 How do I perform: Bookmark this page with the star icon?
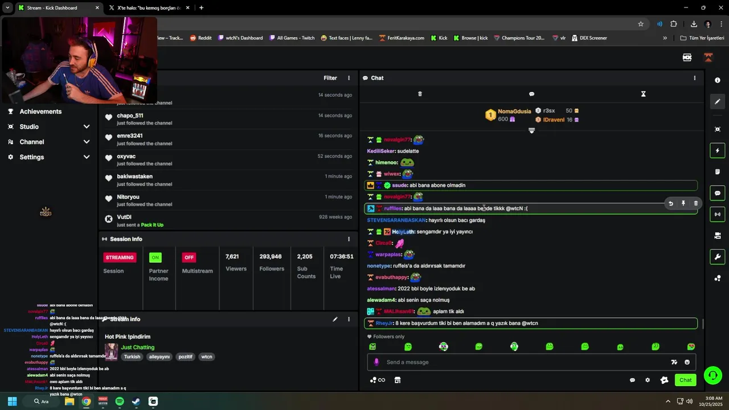[641, 24]
